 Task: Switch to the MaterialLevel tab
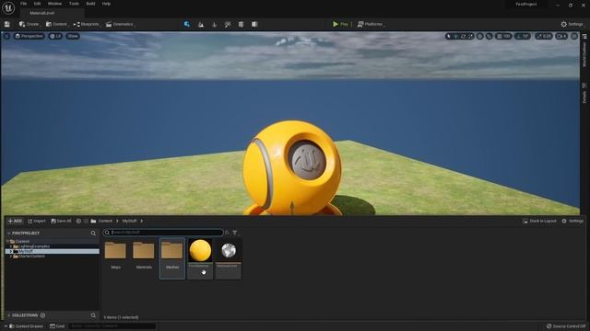click(41, 13)
